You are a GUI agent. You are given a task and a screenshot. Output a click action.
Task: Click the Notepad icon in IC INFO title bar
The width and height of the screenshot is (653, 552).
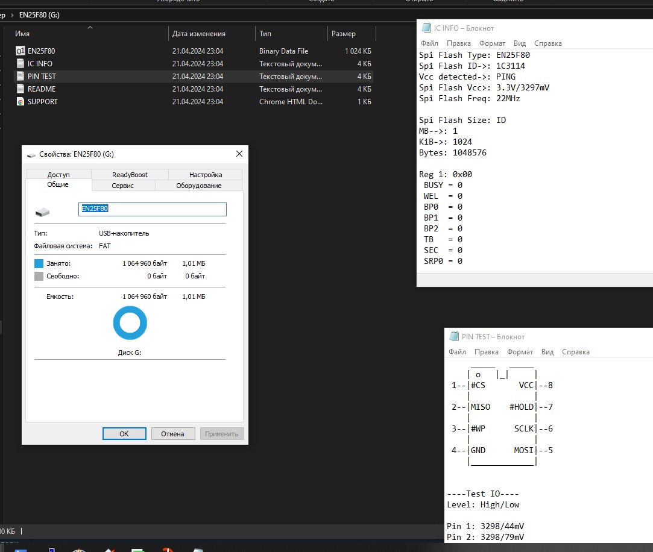pyautogui.click(x=426, y=28)
